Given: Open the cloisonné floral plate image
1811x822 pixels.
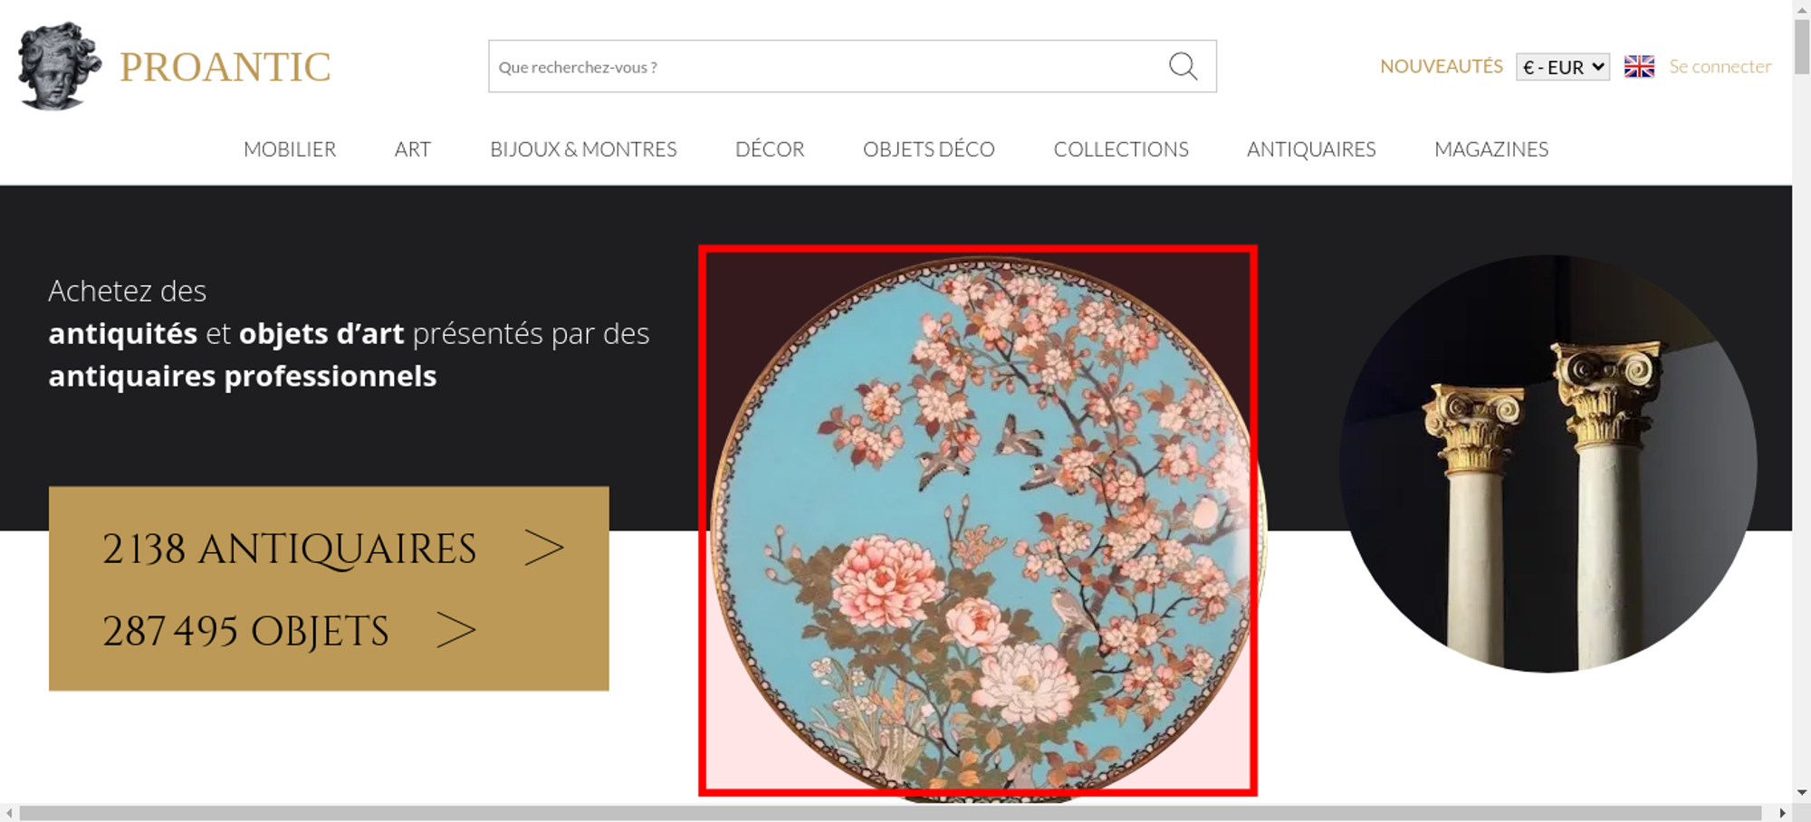Looking at the screenshot, I should [x=978, y=521].
